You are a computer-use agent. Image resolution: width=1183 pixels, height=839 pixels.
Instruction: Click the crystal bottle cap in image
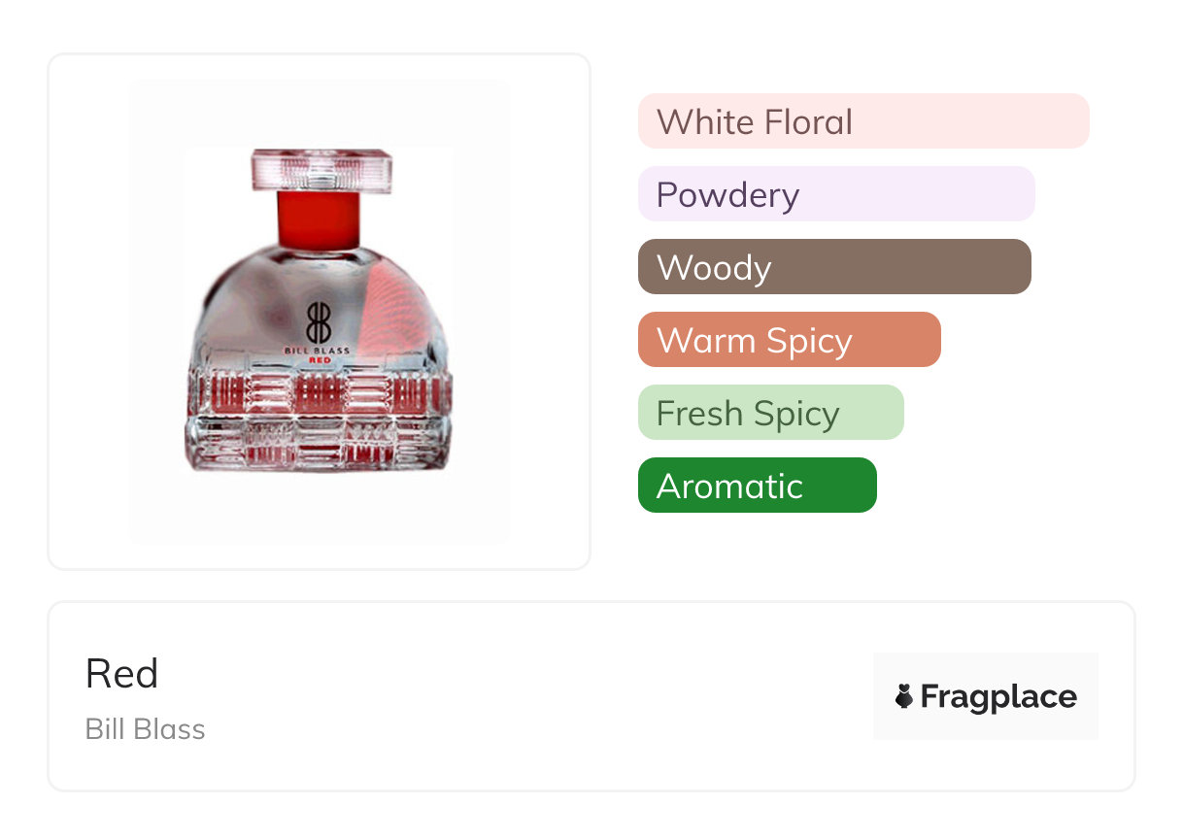click(321, 170)
